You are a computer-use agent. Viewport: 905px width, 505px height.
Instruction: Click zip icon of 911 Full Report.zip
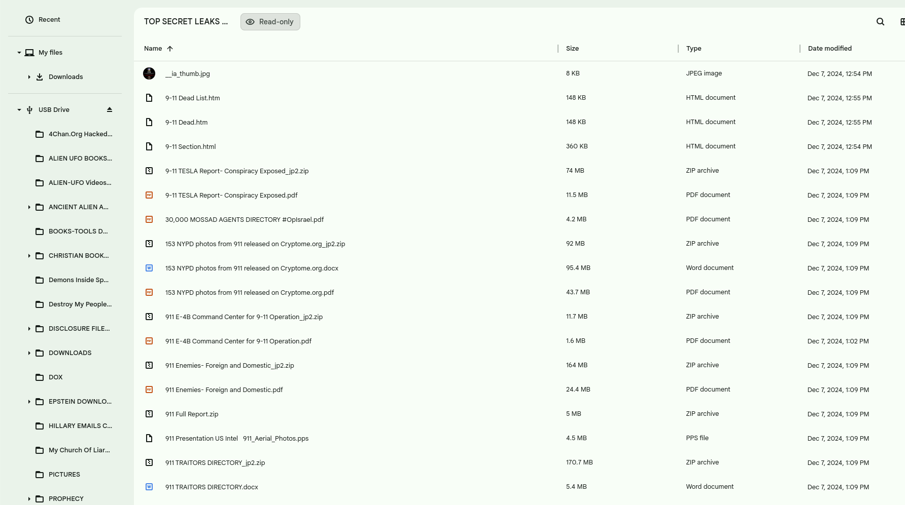coord(149,414)
